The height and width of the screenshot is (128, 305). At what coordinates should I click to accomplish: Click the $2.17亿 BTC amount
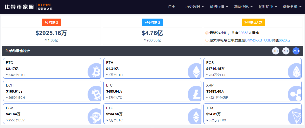12,69
